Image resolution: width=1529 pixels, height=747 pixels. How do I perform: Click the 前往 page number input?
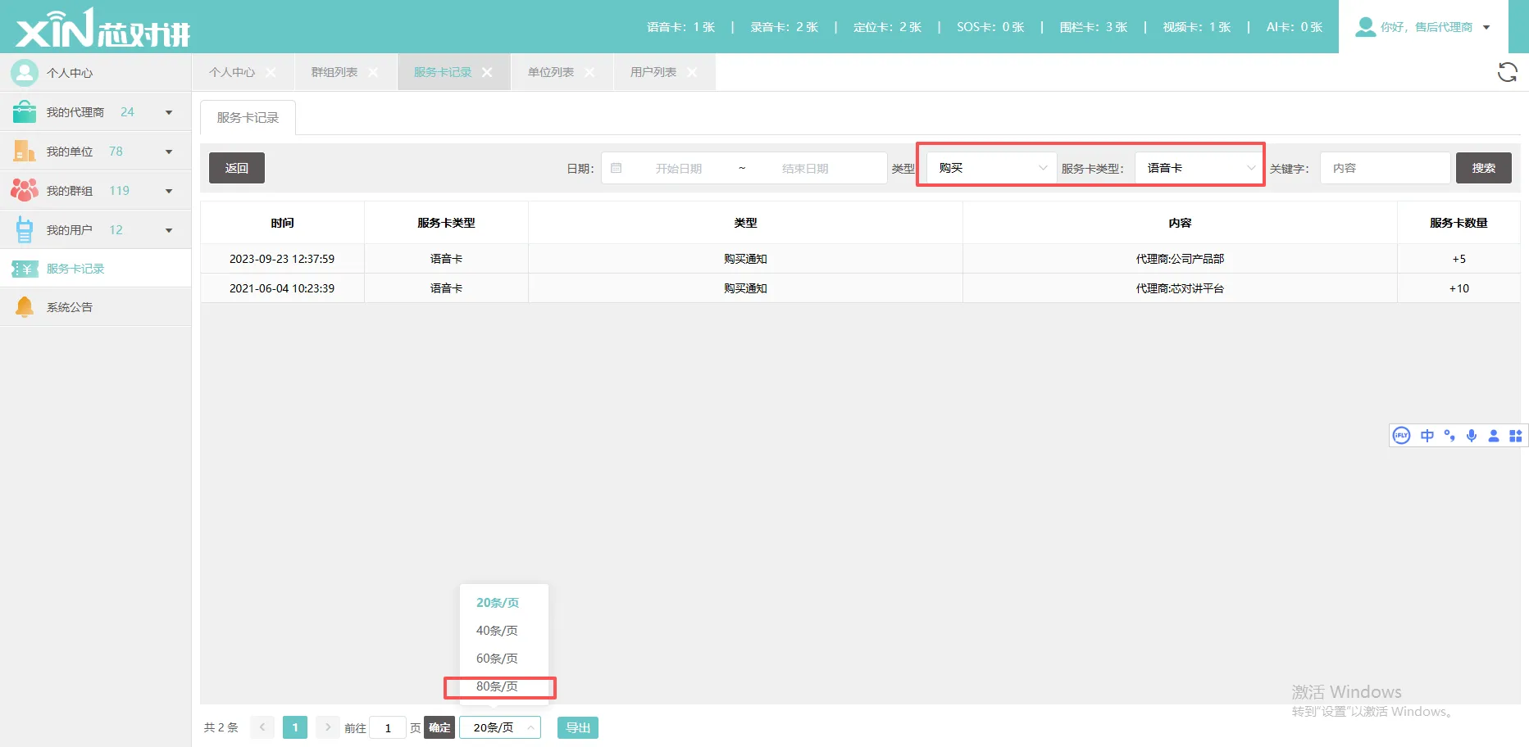point(388,727)
